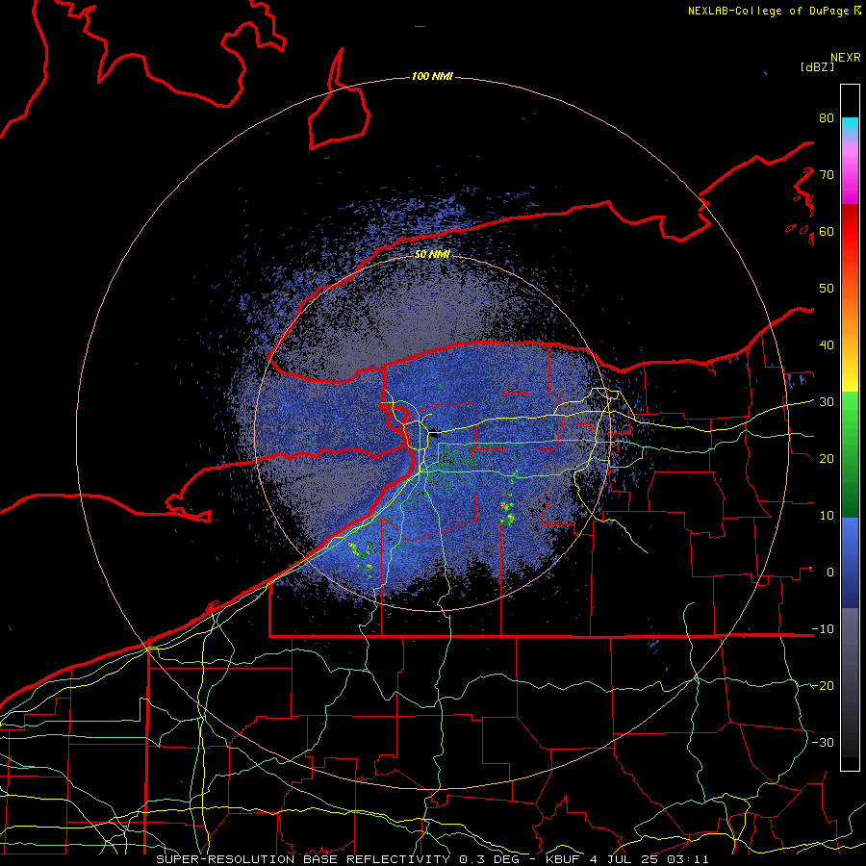
Task: Click the NEXR label above color scale
Action: pyautogui.click(x=845, y=58)
